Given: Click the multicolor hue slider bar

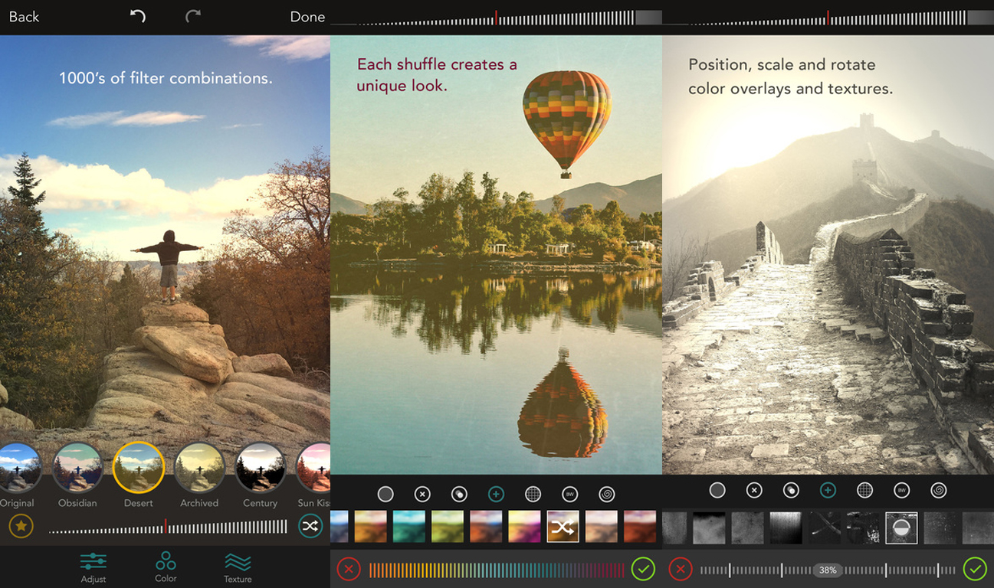Looking at the screenshot, I should point(496,570).
